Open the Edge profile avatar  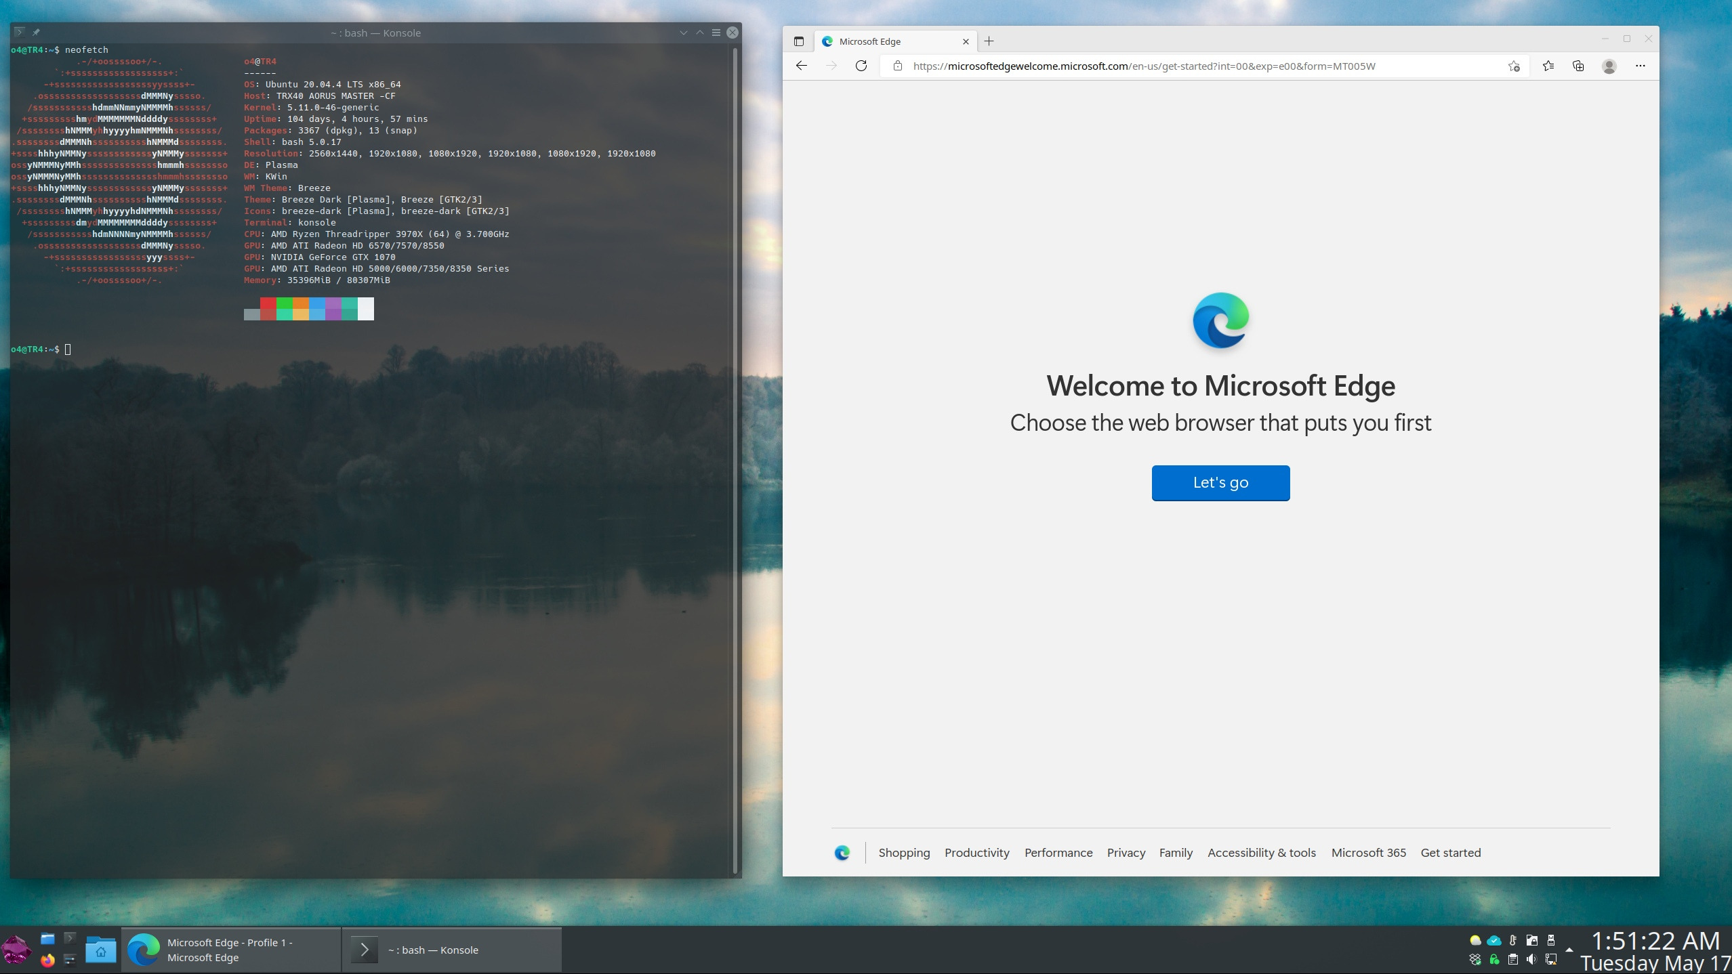(x=1609, y=66)
